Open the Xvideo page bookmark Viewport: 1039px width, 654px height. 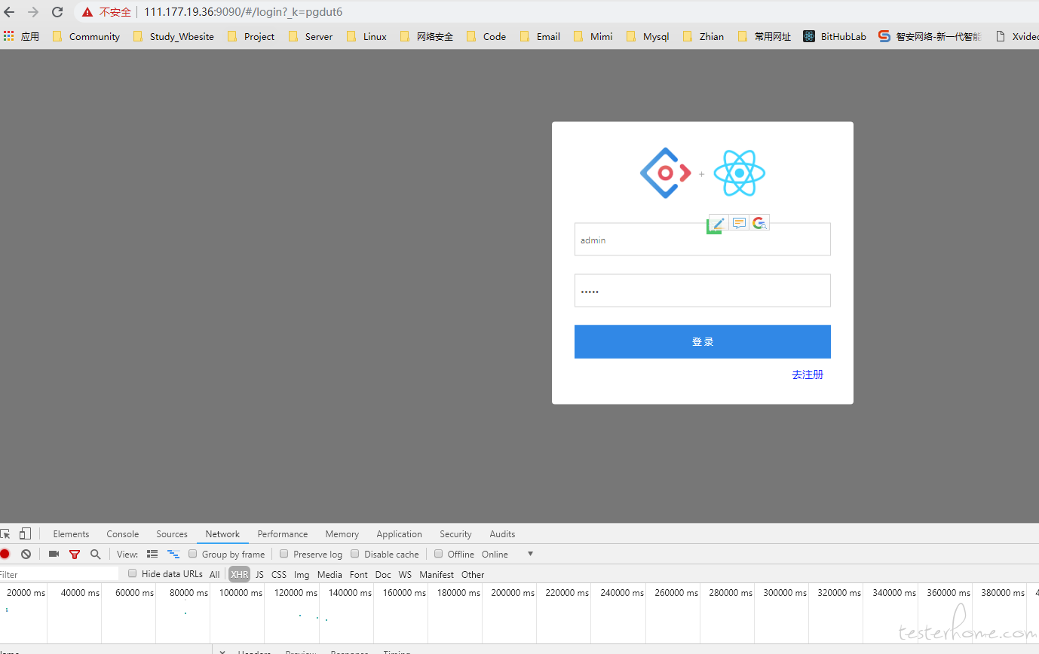point(1017,36)
